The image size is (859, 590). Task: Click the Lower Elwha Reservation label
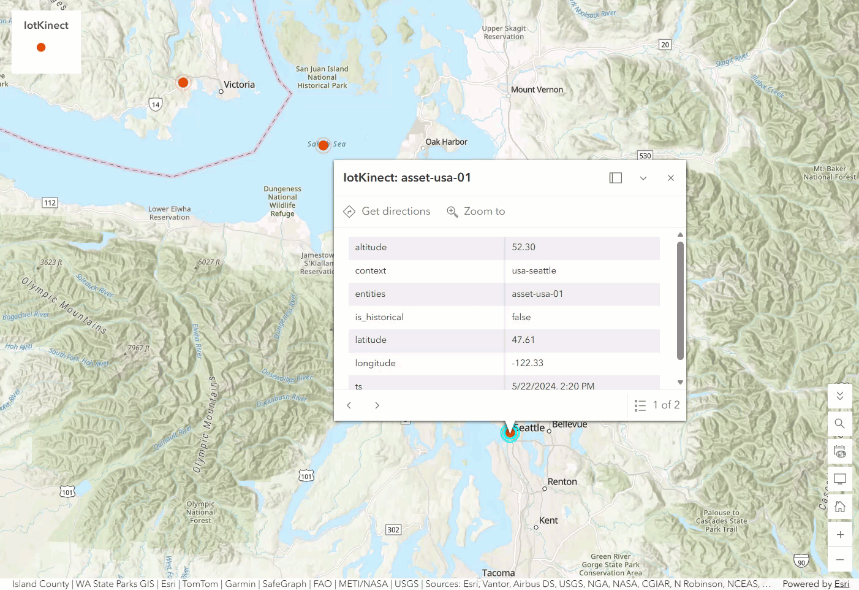170,213
